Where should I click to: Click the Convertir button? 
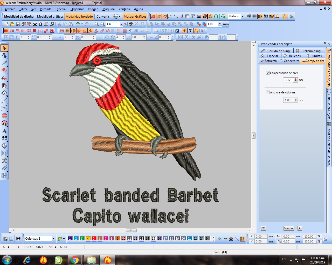point(103,17)
